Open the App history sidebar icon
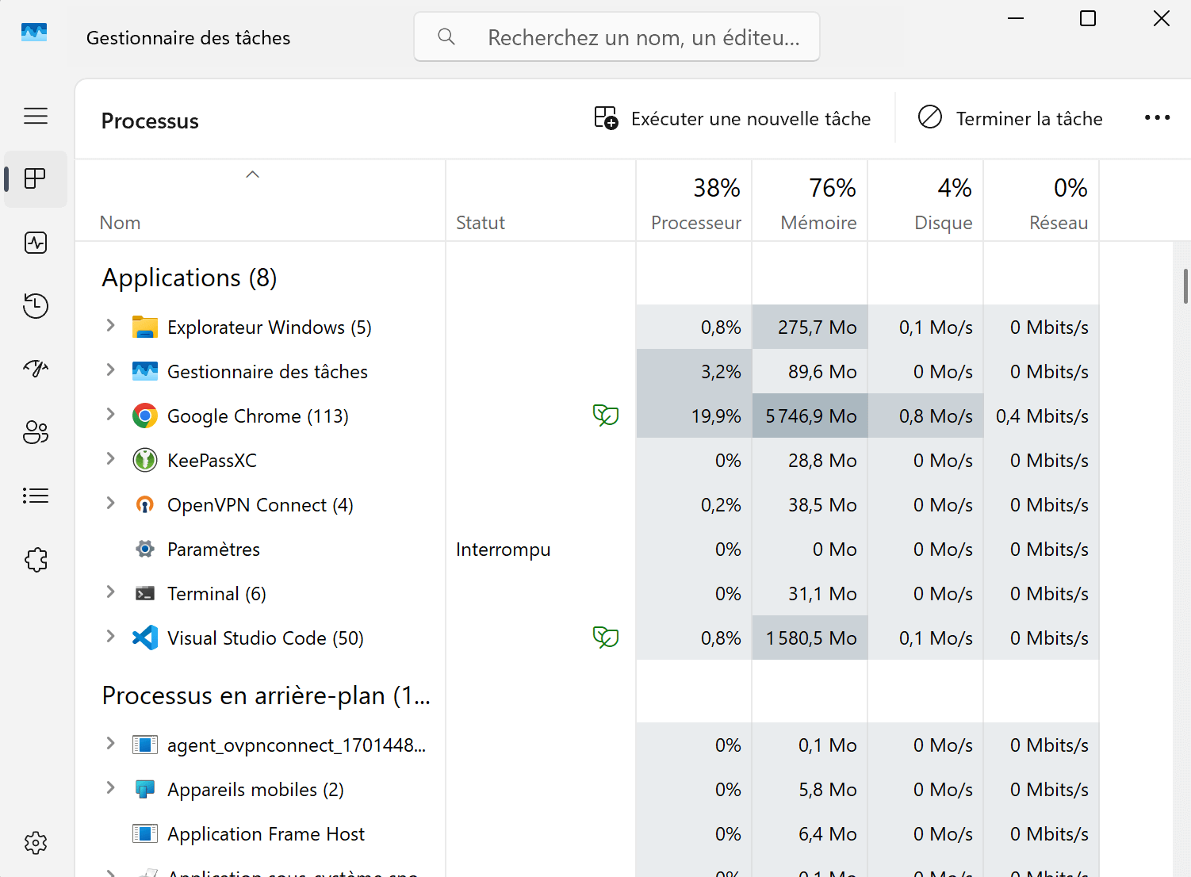 36,305
